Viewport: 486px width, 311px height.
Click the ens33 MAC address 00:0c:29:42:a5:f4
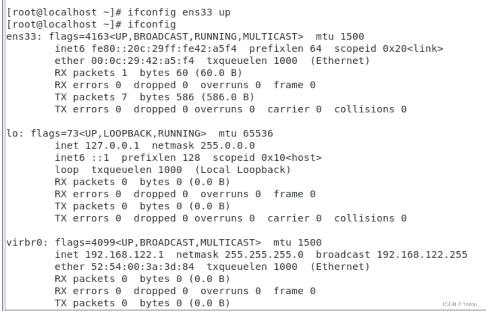click(143, 61)
